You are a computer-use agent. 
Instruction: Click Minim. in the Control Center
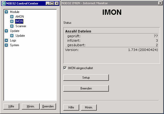tap(31, 106)
